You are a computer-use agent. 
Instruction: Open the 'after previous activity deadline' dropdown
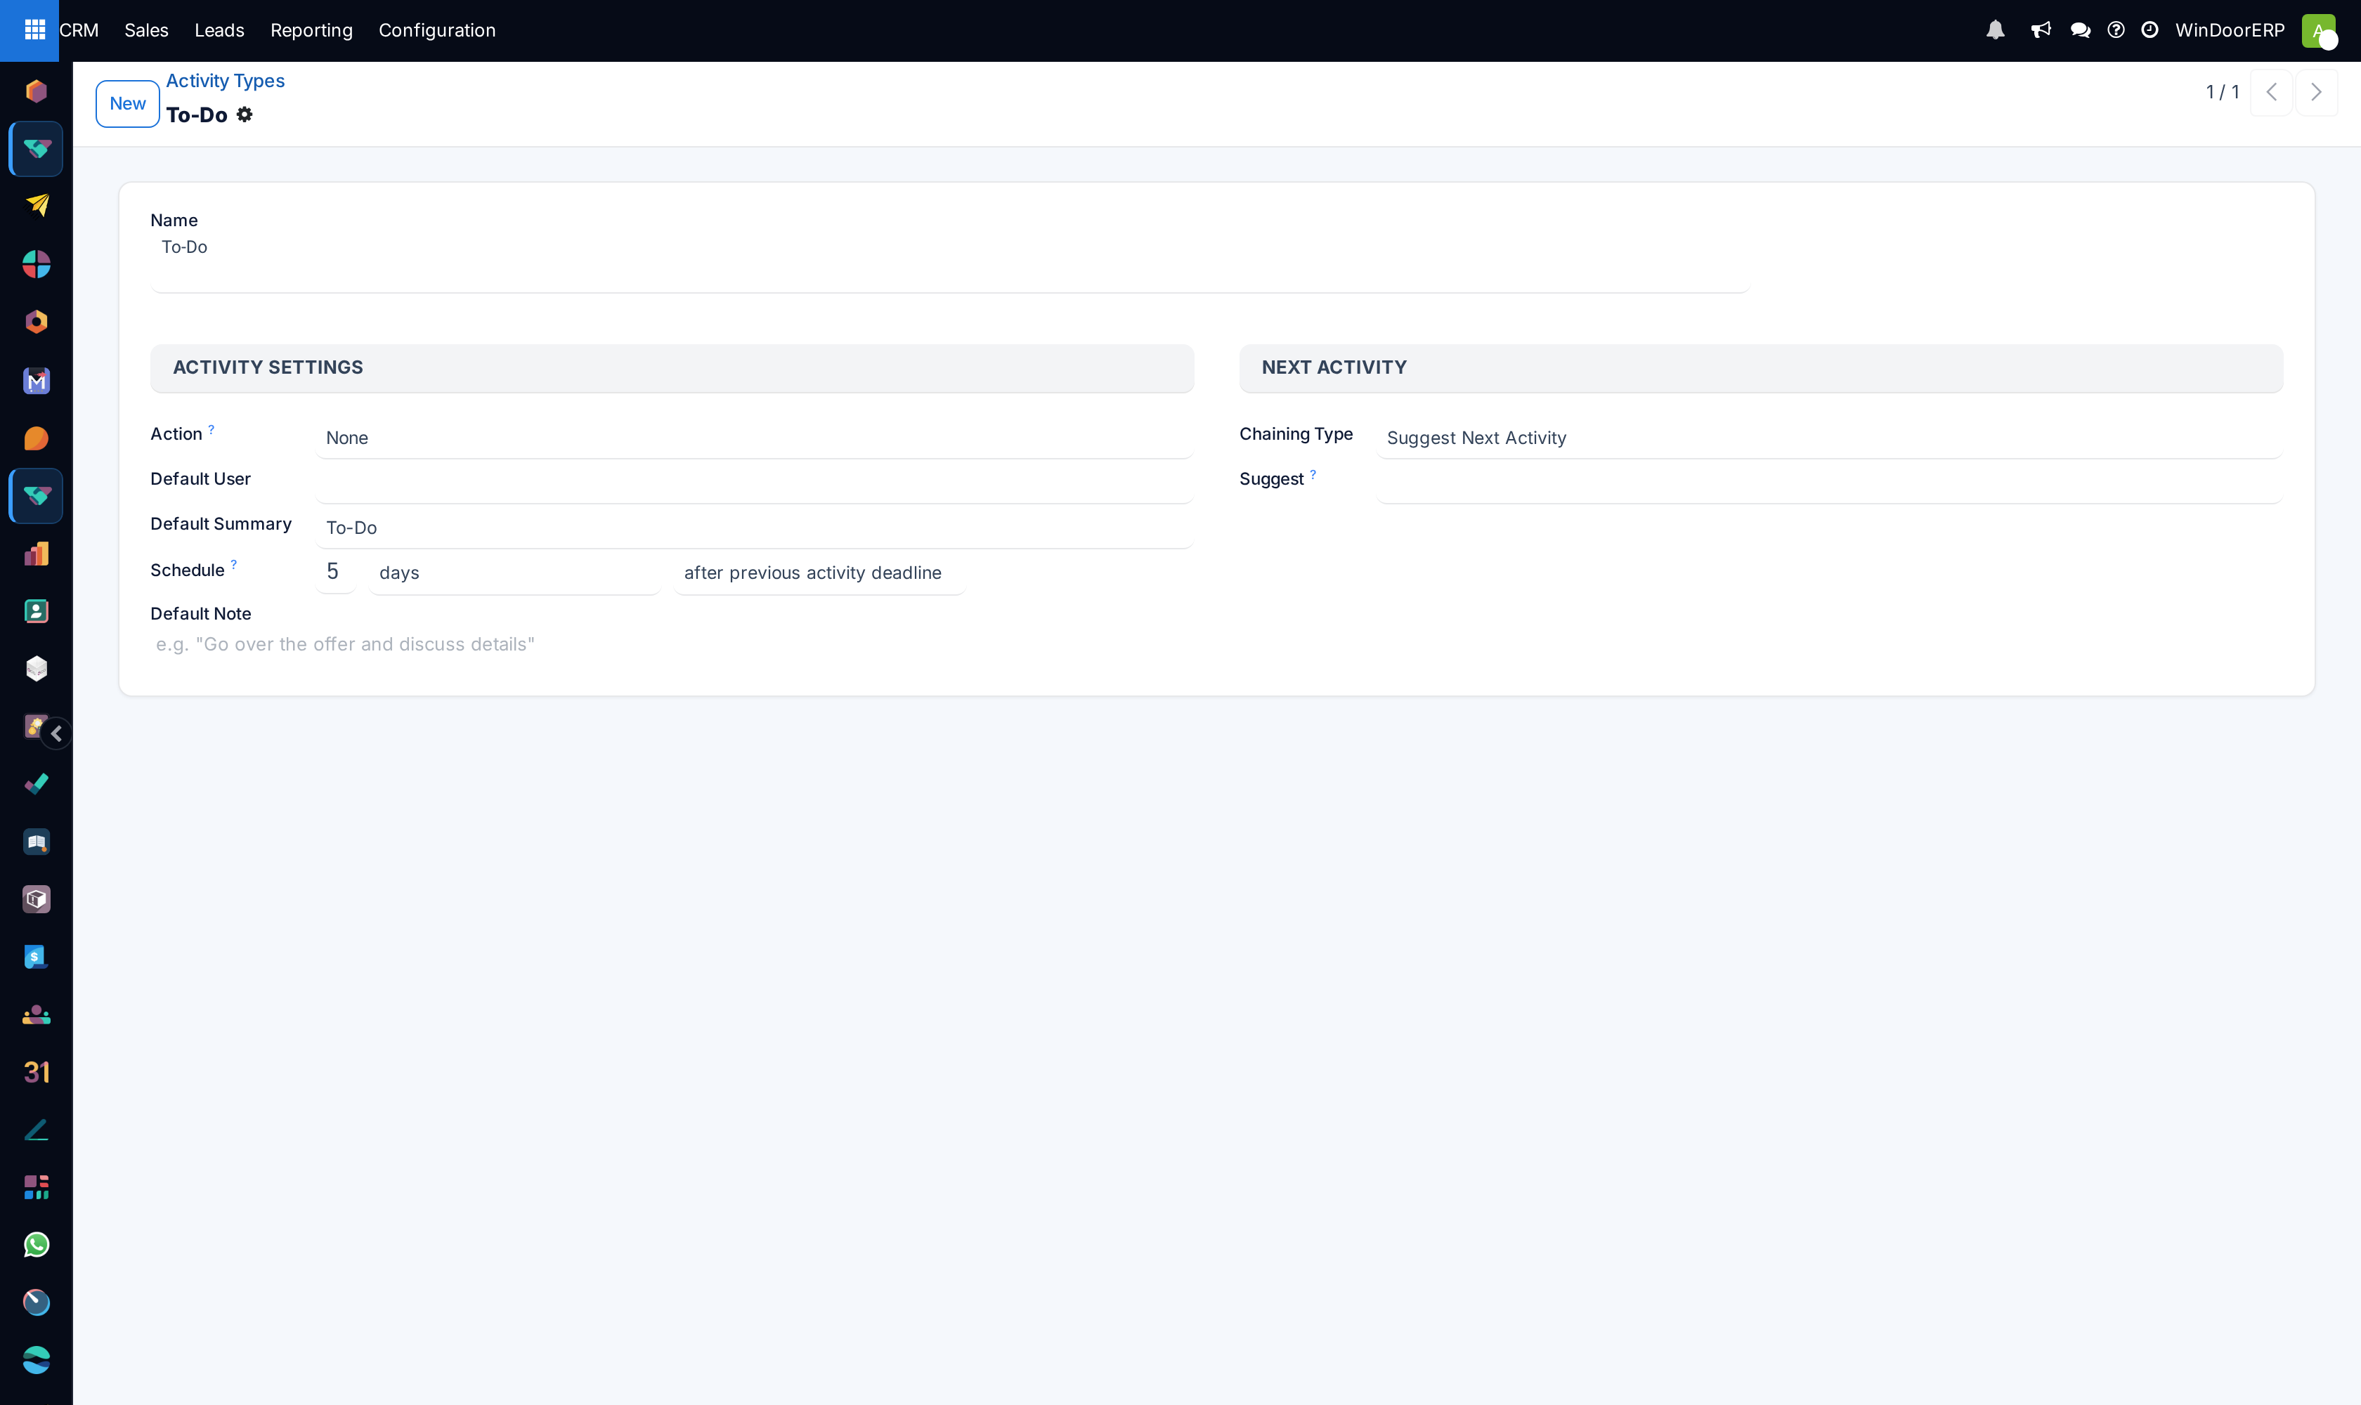[x=819, y=573]
